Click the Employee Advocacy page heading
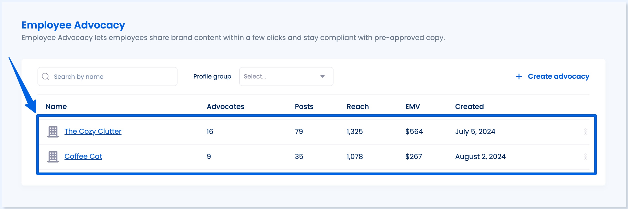Viewport: 628px width, 209px height. coord(73,25)
